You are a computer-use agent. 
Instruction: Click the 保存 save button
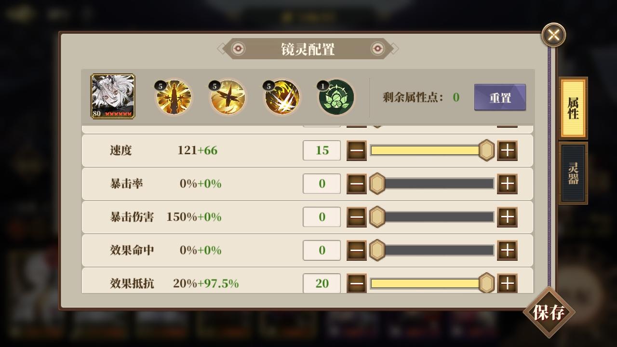point(549,312)
